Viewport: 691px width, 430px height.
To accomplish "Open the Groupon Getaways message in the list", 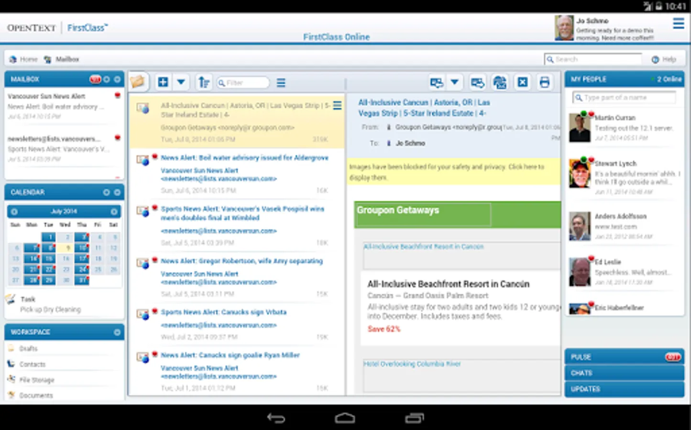I will [237, 122].
